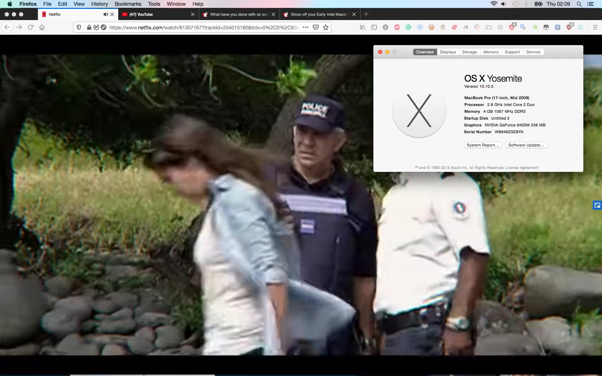Click the System Report button
The image size is (602, 376).
483,145
